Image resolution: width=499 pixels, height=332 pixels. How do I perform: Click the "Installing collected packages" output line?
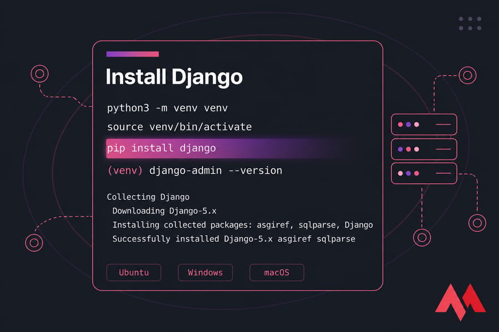[242, 225]
